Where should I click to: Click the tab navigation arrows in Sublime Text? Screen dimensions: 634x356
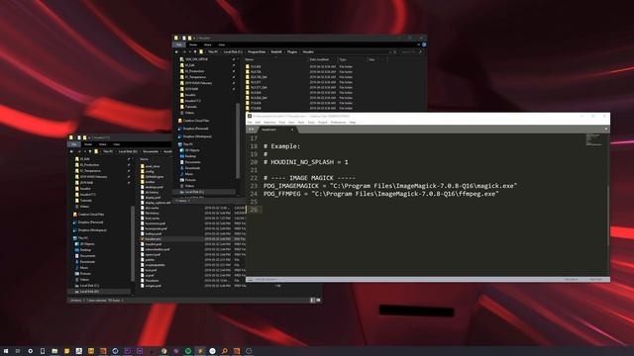click(x=251, y=130)
